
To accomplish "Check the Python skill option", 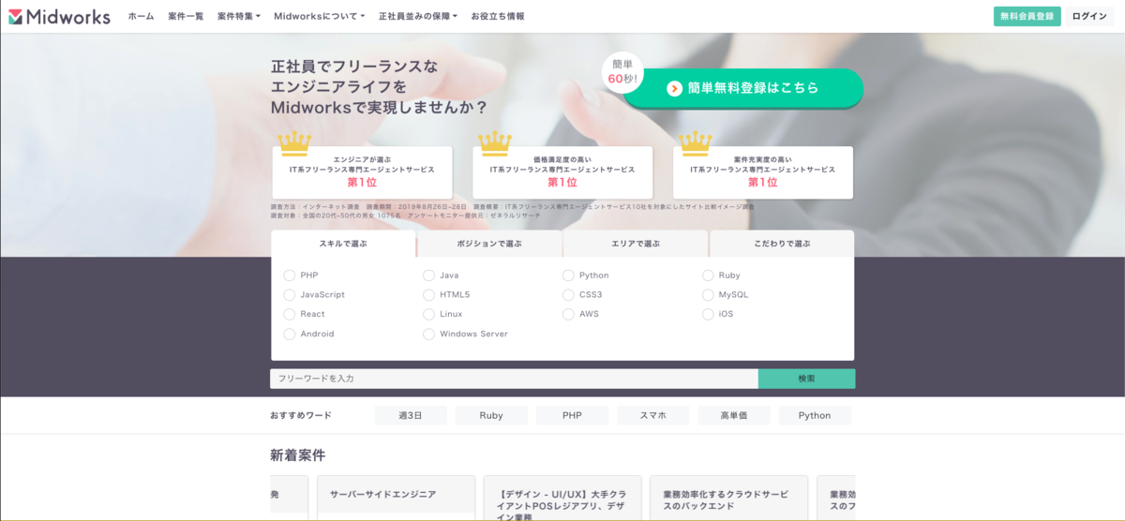I will point(569,275).
